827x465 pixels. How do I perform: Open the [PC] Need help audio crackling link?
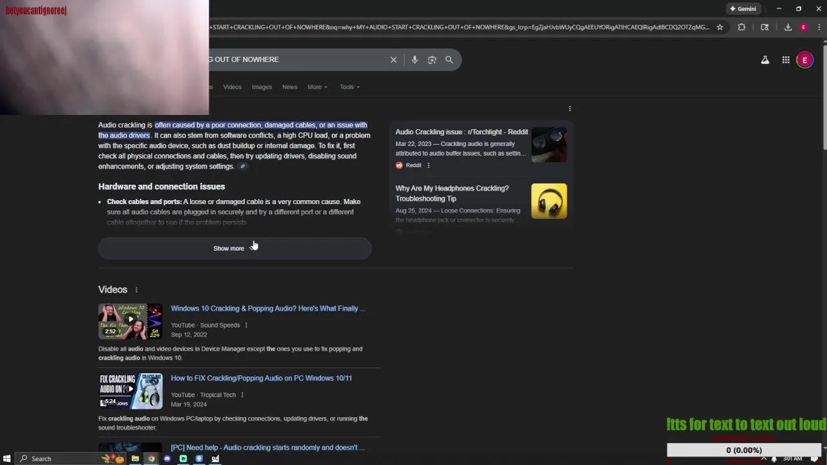click(x=267, y=447)
